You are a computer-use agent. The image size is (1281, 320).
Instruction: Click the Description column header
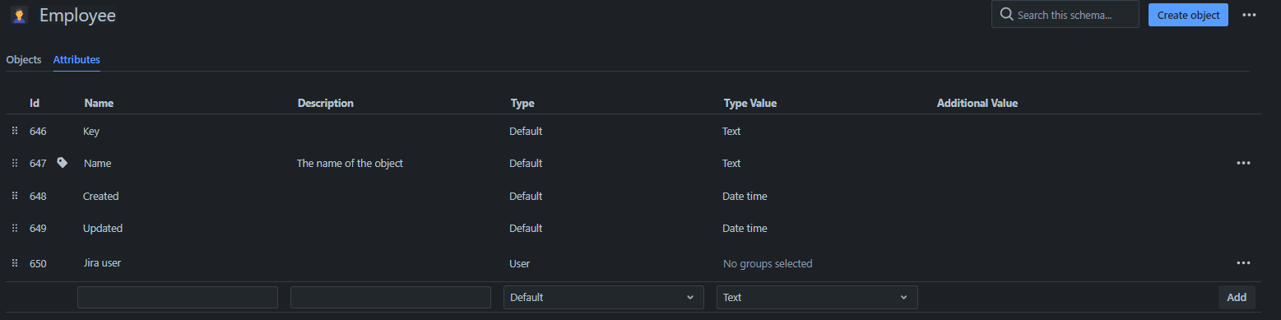point(325,103)
